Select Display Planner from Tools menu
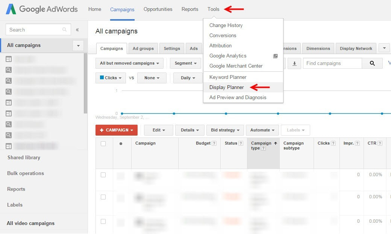391x234 pixels. pyautogui.click(x=227, y=88)
